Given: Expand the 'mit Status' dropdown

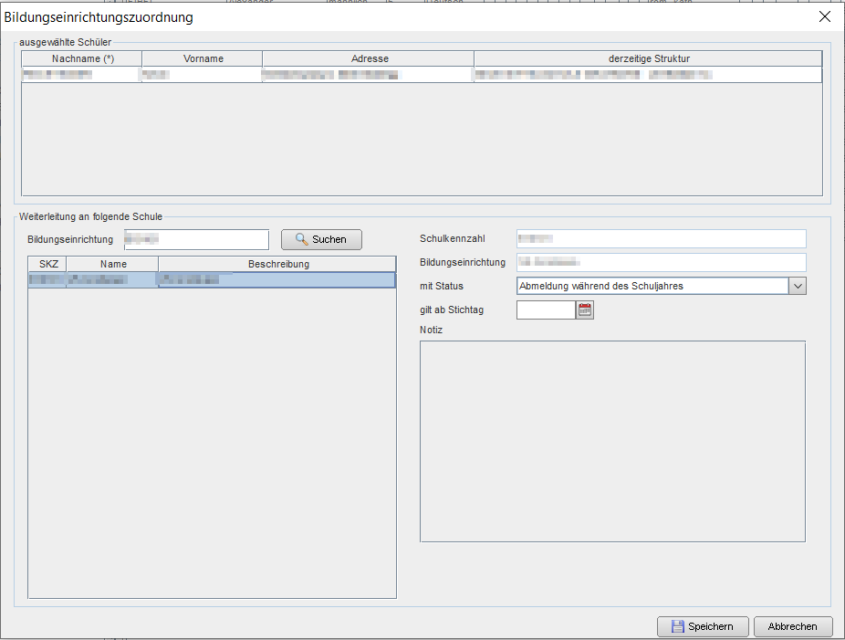Looking at the screenshot, I should [797, 286].
